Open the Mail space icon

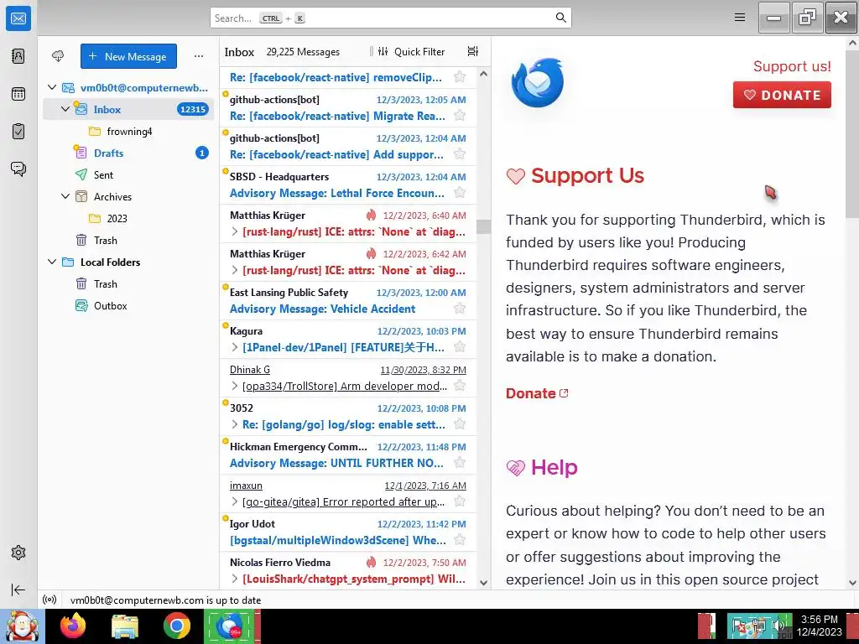pos(18,18)
